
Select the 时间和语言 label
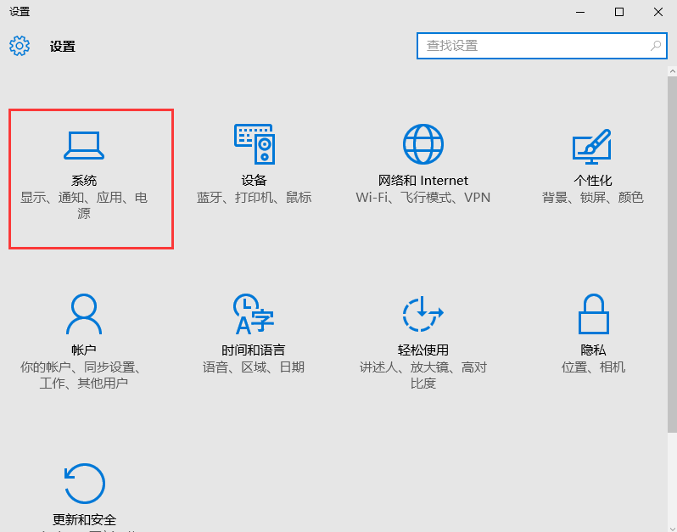coord(254,350)
